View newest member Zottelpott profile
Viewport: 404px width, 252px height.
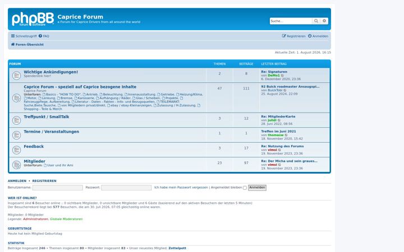pyautogui.click(x=177, y=248)
